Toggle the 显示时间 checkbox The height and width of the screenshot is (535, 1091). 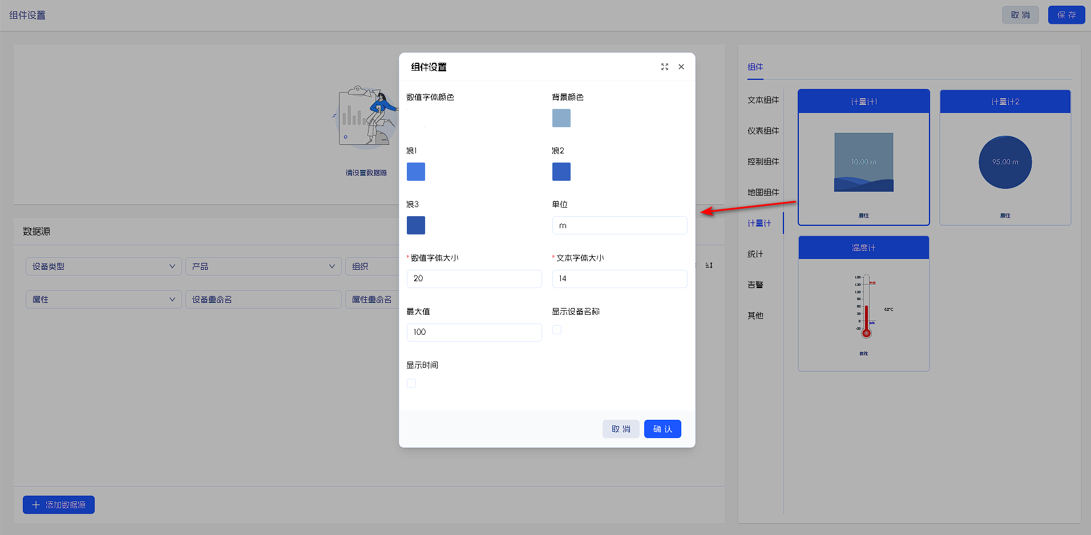[x=411, y=383]
